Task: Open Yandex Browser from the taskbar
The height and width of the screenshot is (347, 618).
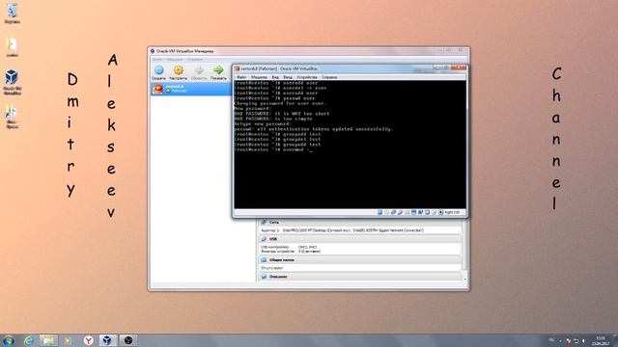Action: click(88, 340)
